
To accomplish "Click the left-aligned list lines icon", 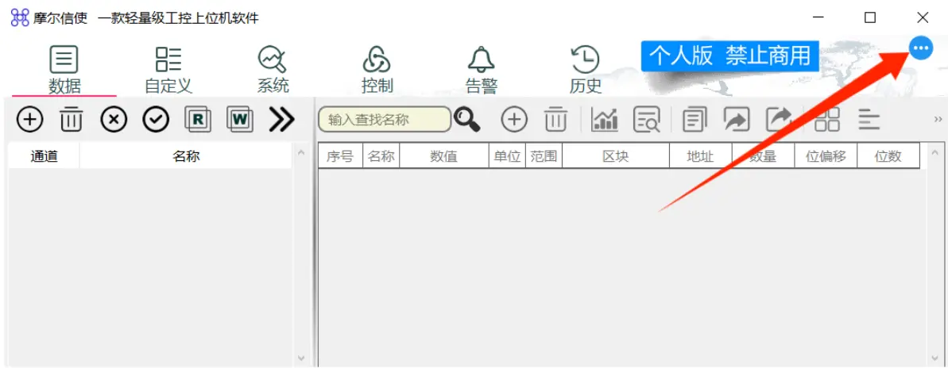I will (x=869, y=120).
